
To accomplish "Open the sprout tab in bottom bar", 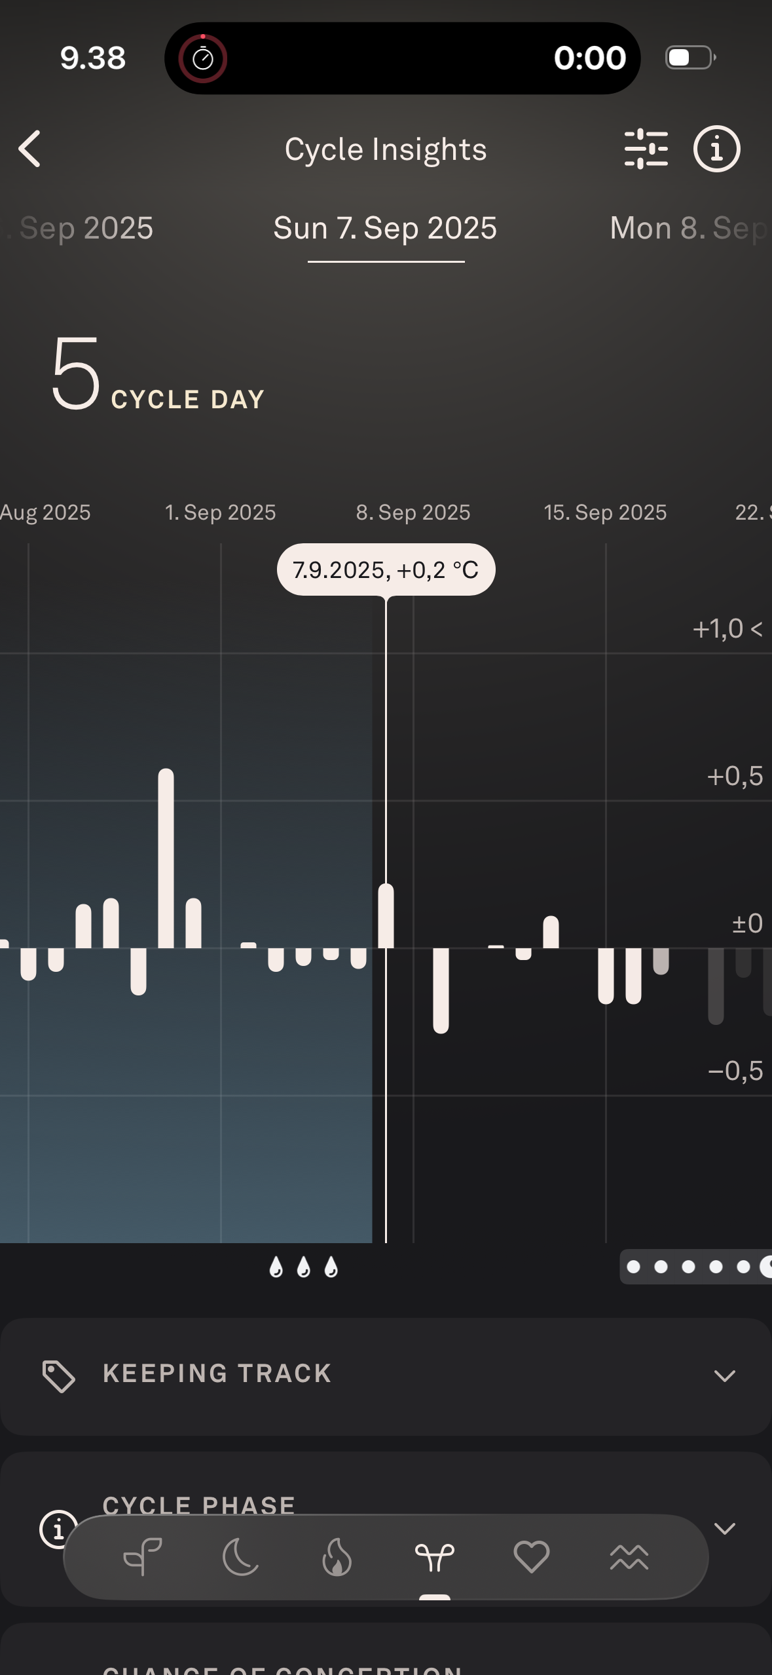I will click(143, 1556).
